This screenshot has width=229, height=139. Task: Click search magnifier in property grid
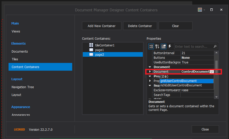pyautogui.click(x=215, y=46)
